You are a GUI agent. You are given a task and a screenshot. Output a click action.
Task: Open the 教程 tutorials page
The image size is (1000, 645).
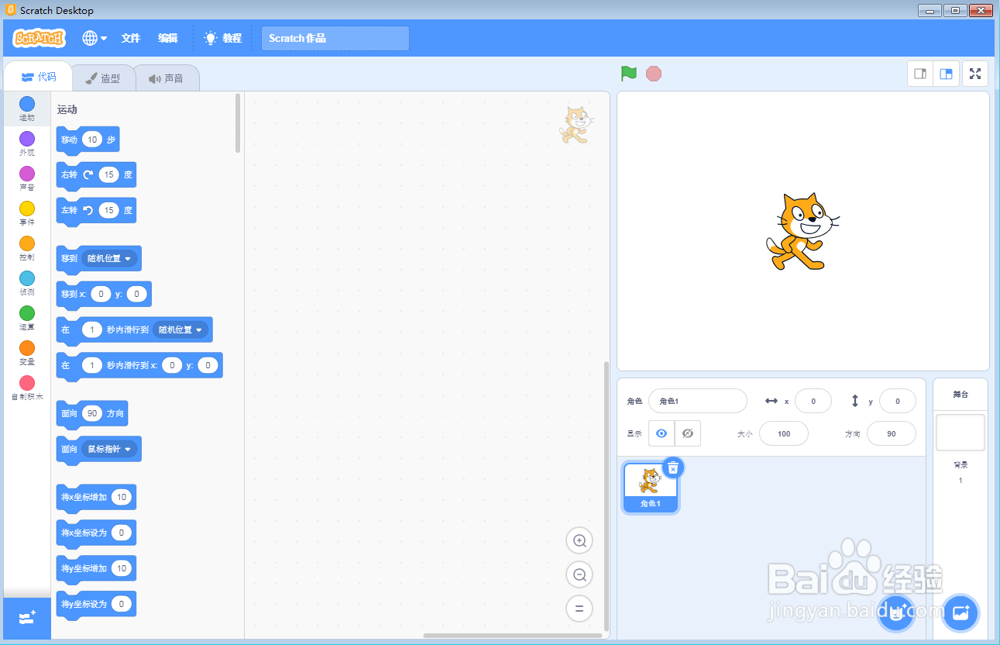coord(223,37)
